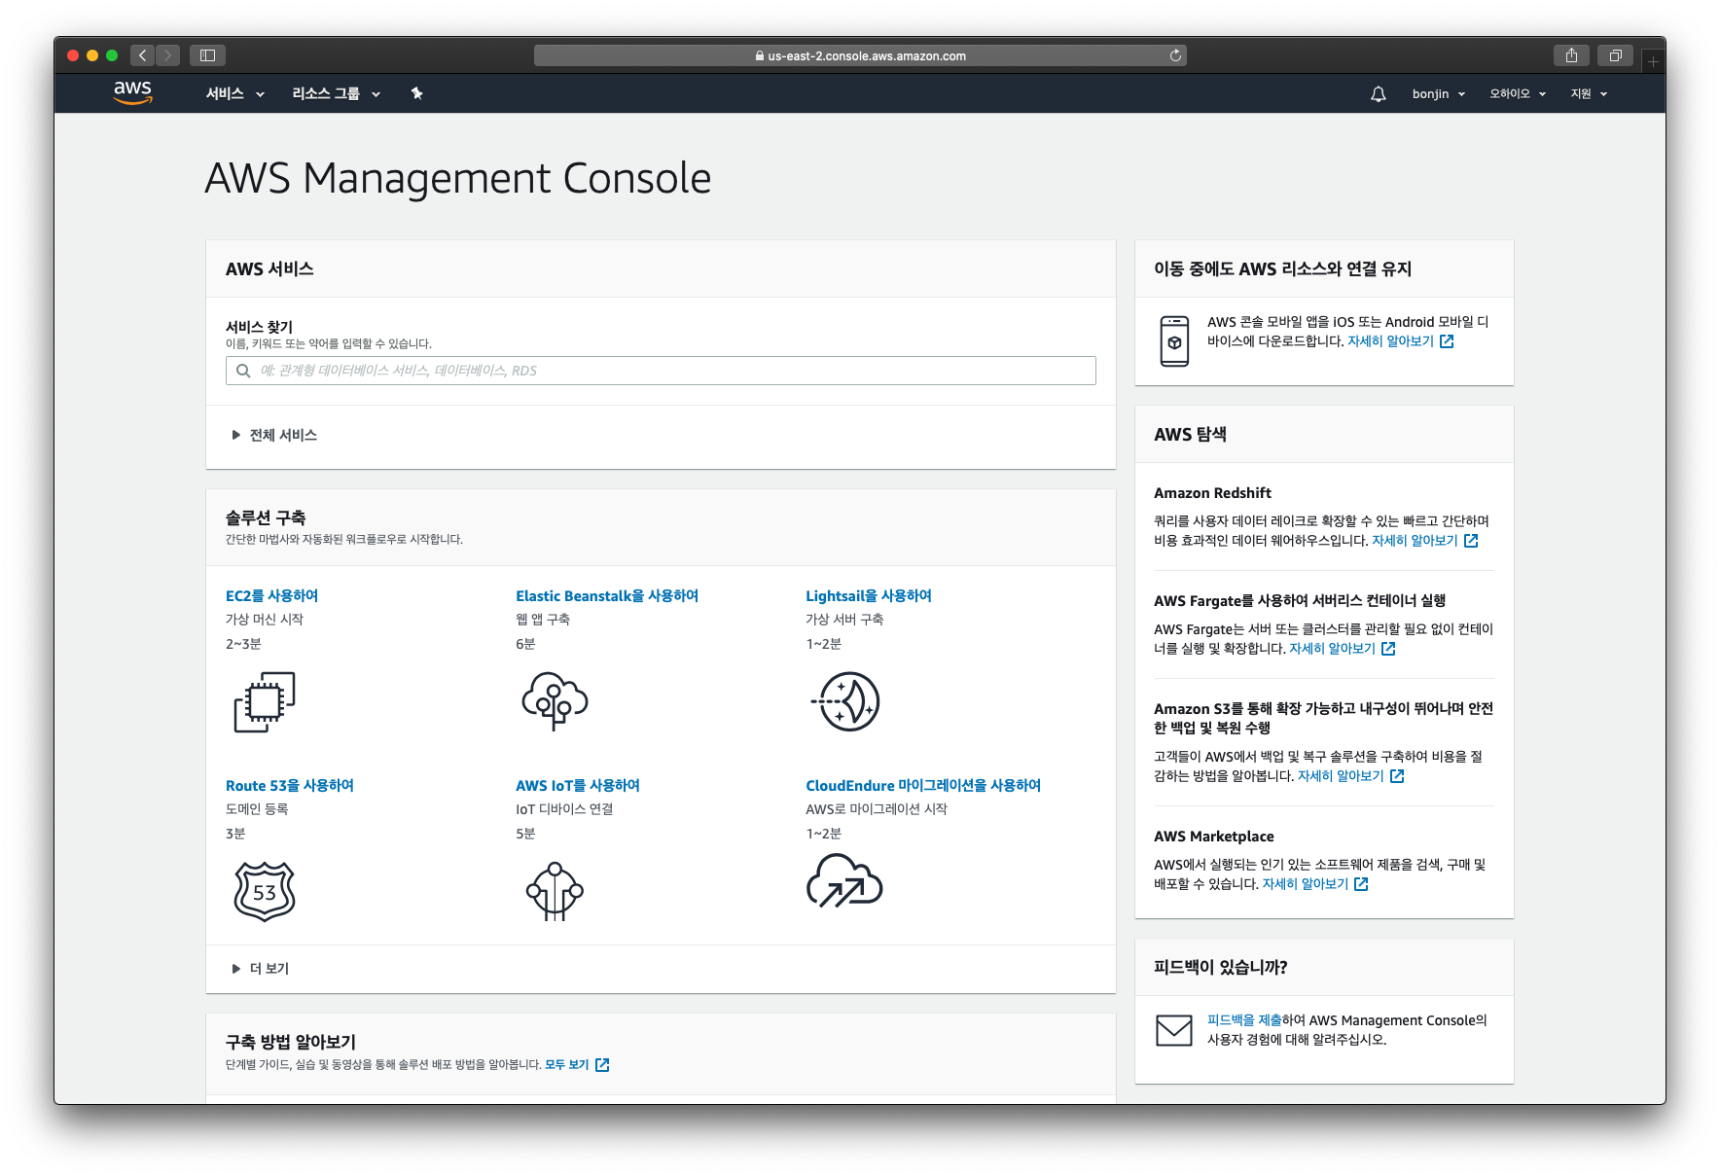The height and width of the screenshot is (1176, 1720).
Task: Click 자세히 알아보기 under AWS Fargate
Action: coord(1332,649)
